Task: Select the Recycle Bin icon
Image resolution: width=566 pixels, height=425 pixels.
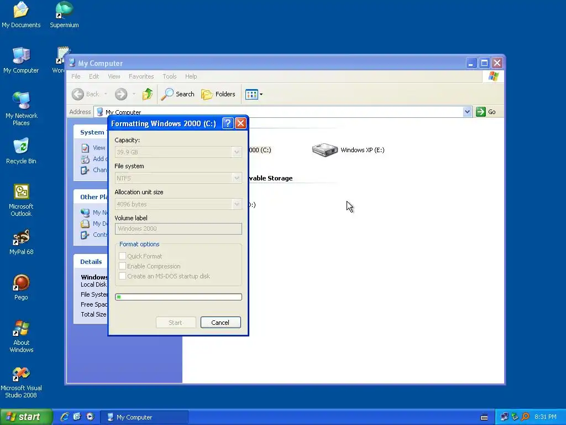Action: click(21, 151)
